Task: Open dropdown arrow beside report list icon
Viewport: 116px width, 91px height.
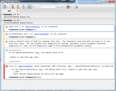Action: 7,7
